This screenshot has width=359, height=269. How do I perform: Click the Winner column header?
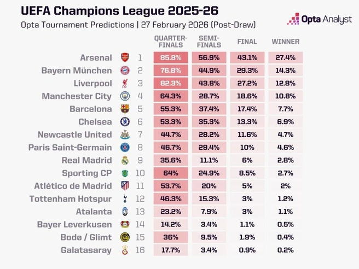(286, 42)
